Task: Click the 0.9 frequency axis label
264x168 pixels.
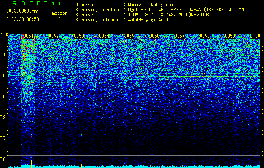Action: tap(3, 97)
